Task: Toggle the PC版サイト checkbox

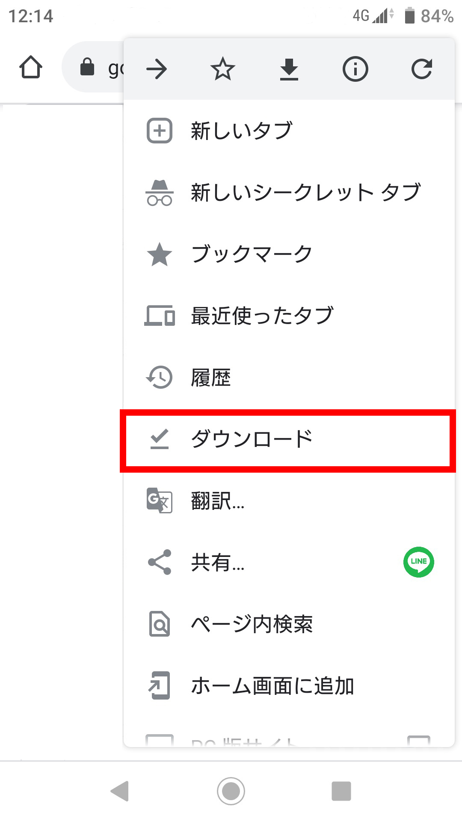Action: [419, 742]
